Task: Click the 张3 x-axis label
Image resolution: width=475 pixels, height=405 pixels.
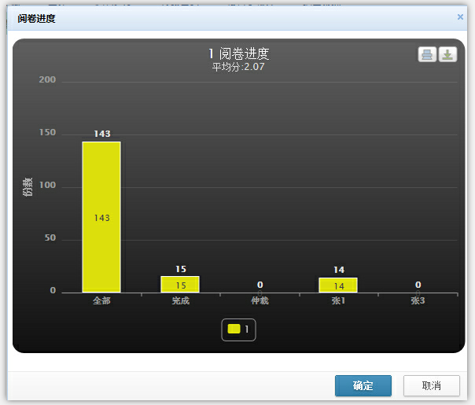Action: click(418, 301)
